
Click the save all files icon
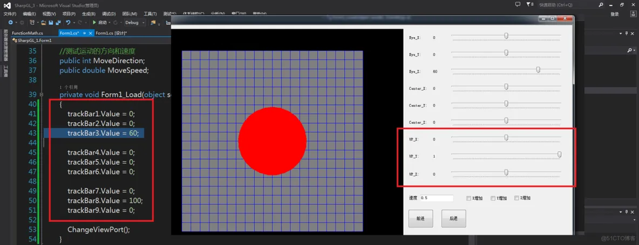[x=58, y=23]
